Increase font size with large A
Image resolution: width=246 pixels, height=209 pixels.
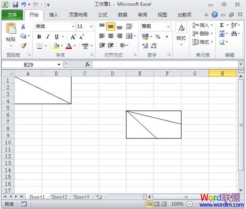pyautogui.click(x=73, y=37)
